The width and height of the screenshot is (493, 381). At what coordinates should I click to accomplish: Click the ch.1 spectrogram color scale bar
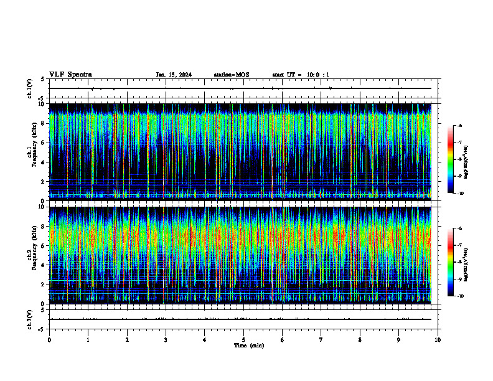tap(451, 159)
